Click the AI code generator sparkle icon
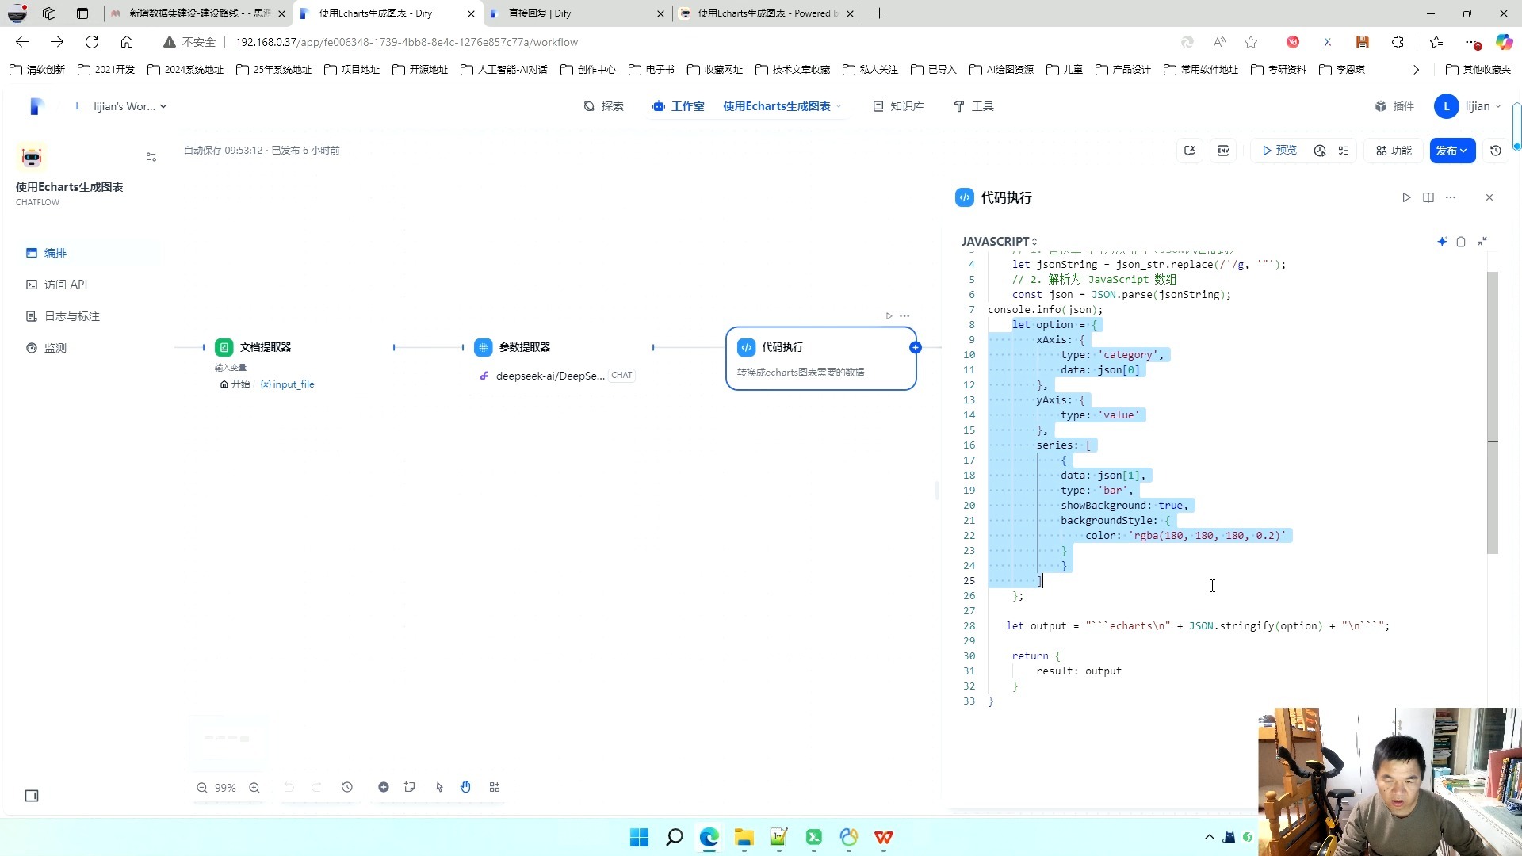 coord(1442,241)
